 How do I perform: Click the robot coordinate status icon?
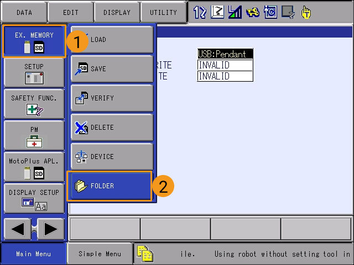point(217,12)
